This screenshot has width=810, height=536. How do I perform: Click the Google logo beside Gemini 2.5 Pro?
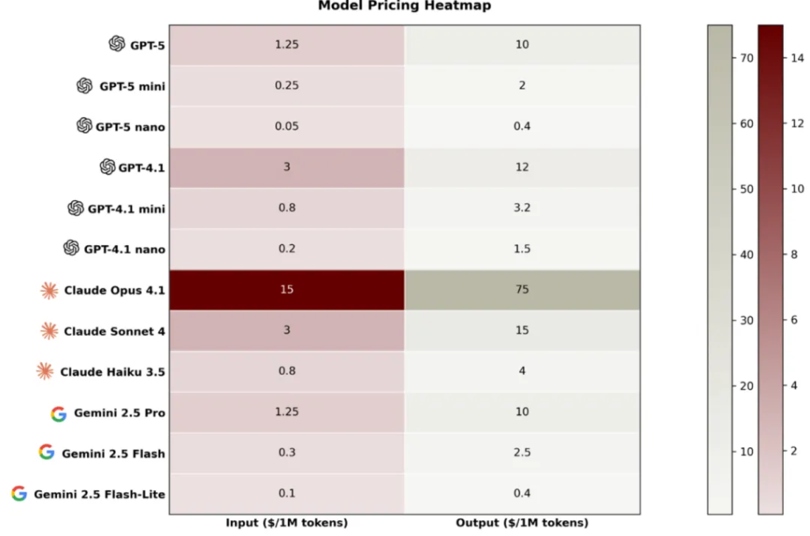(x=59, y=413)
